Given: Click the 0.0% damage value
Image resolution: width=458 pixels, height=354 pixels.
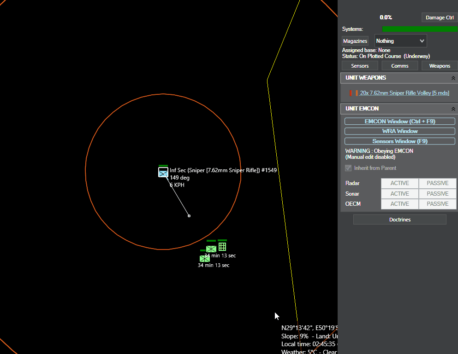Looking at the screenshot, I should pyautogui.click(x=386, y=17).
